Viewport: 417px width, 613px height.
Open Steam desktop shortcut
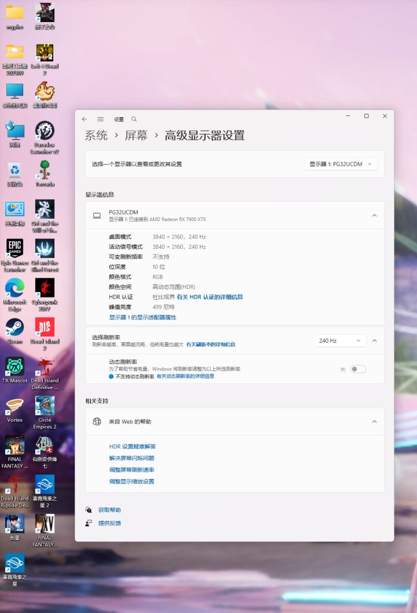click(15, 331)
